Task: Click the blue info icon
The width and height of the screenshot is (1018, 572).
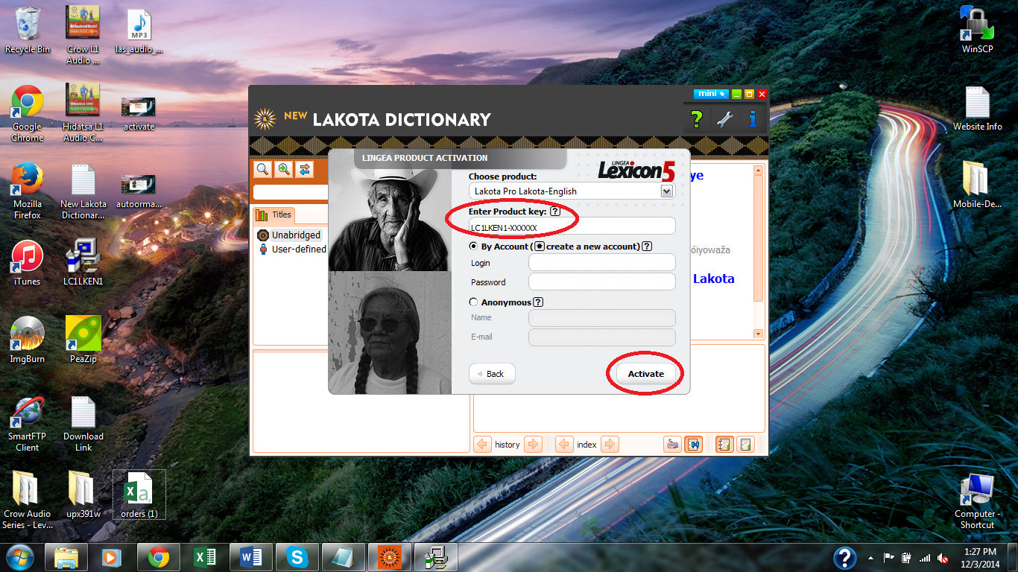Action: 753,119
